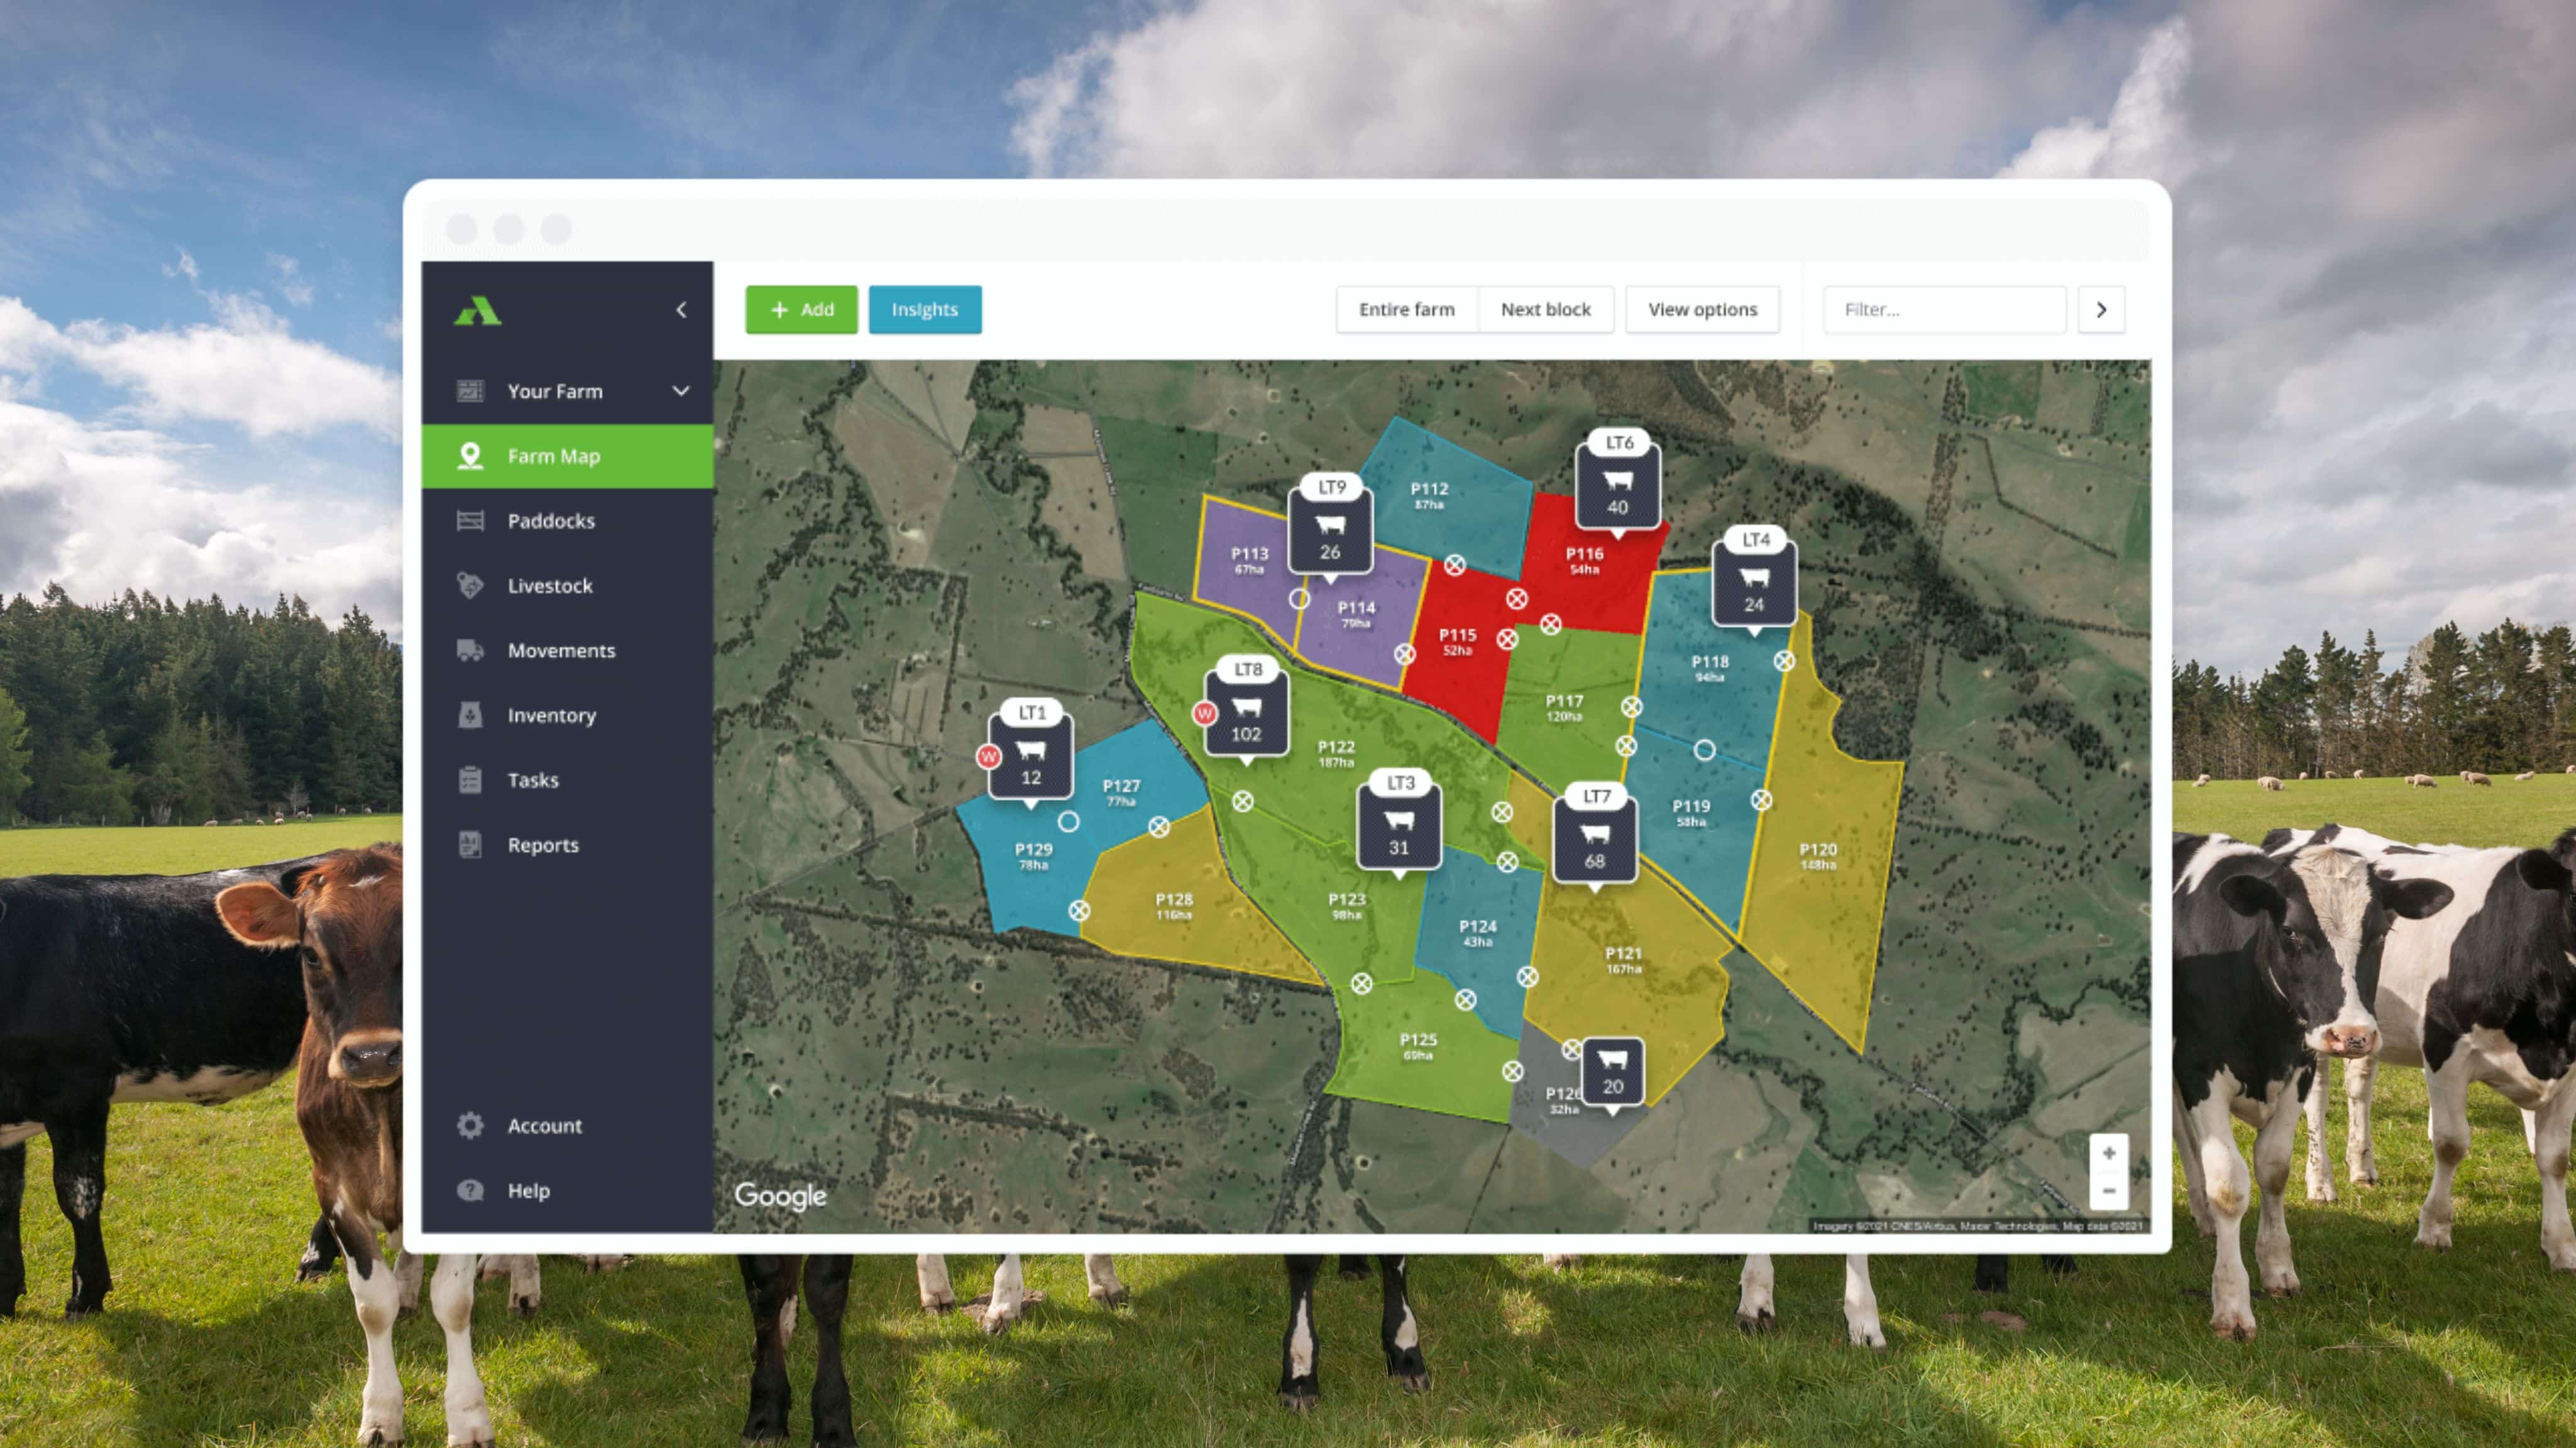Click the Help question mark icon
This screenshot has width=2576, height=1448.
(x=470, y=1190)
